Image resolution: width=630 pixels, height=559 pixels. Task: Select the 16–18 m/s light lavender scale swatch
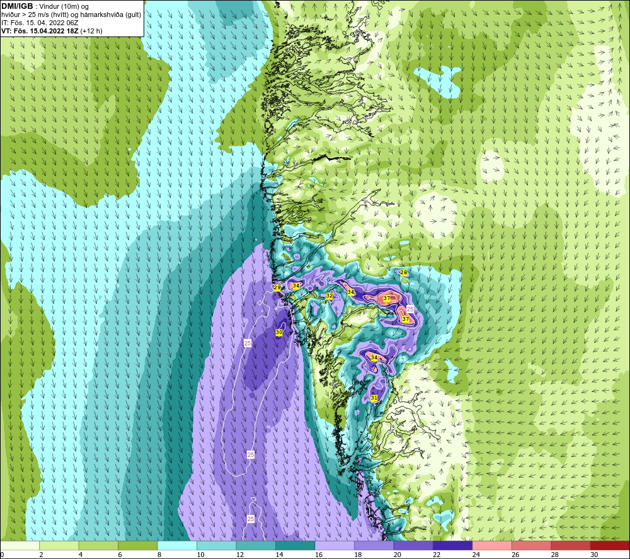335,545
